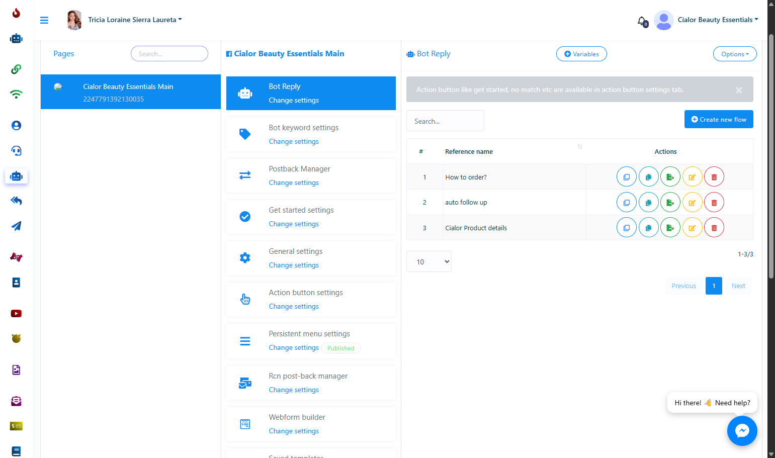
Task: Open the paper plane sidebar icon
Action: (x=16, y=226)
